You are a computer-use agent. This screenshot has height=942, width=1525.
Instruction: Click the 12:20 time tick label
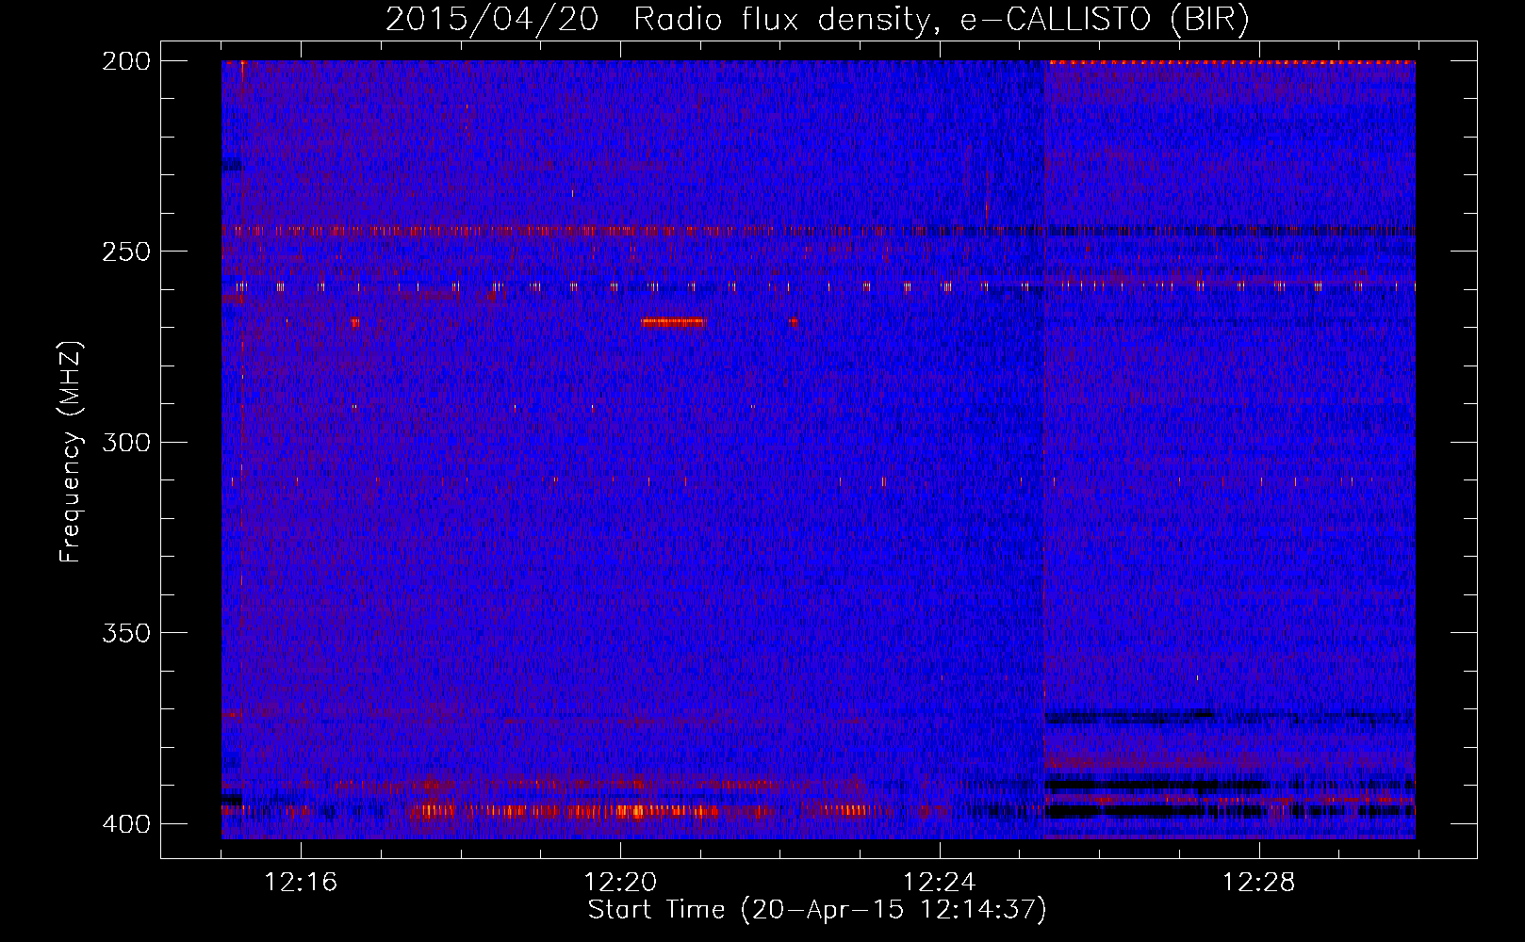[x=620, y=883]
